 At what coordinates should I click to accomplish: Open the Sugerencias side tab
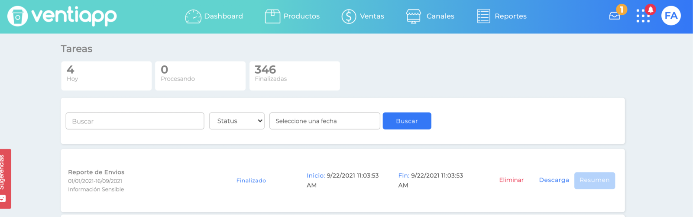pos(5,179)
